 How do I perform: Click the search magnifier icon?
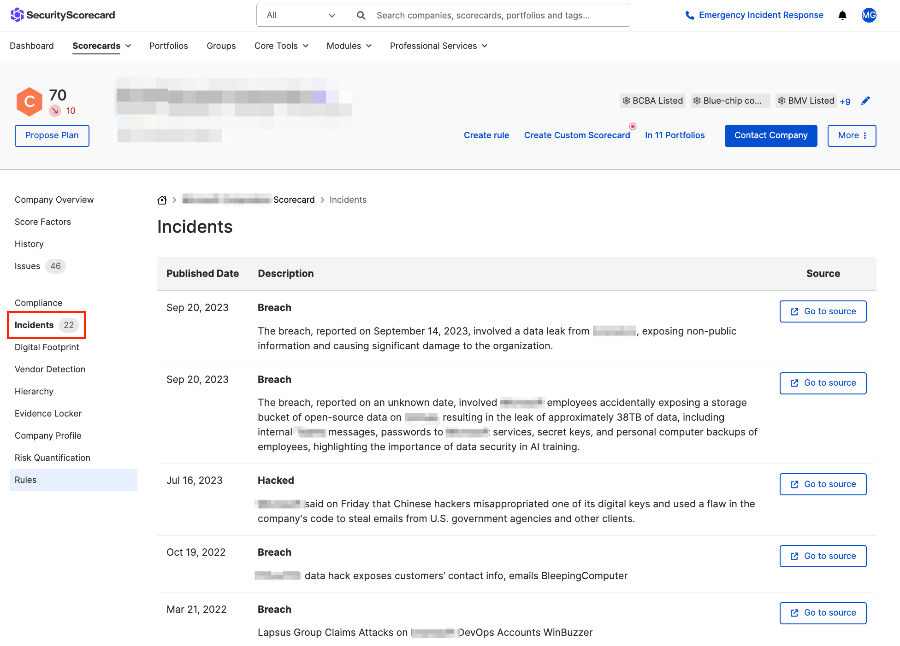tap(361, 16)
